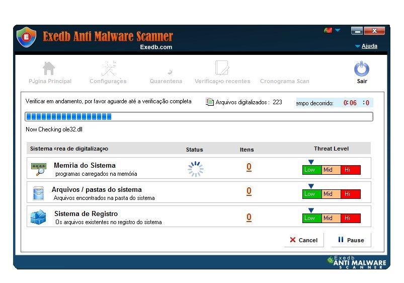Click 'programas carregados na memória' text
This screenshot has width=404, height=283.
pyautogui.click(x=96, y=174)
